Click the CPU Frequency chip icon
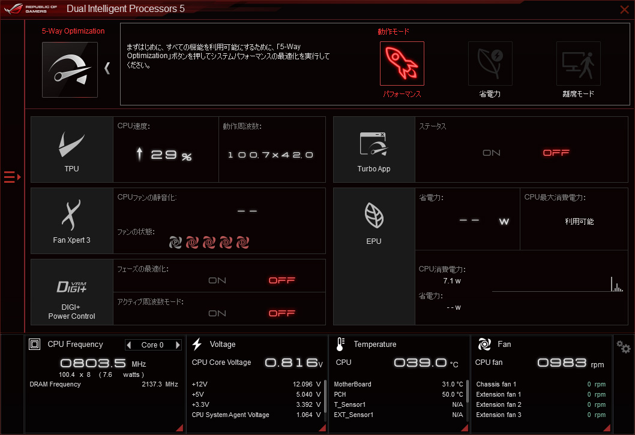This screenshot has width=635, height=435. click(x=34, y=345)
